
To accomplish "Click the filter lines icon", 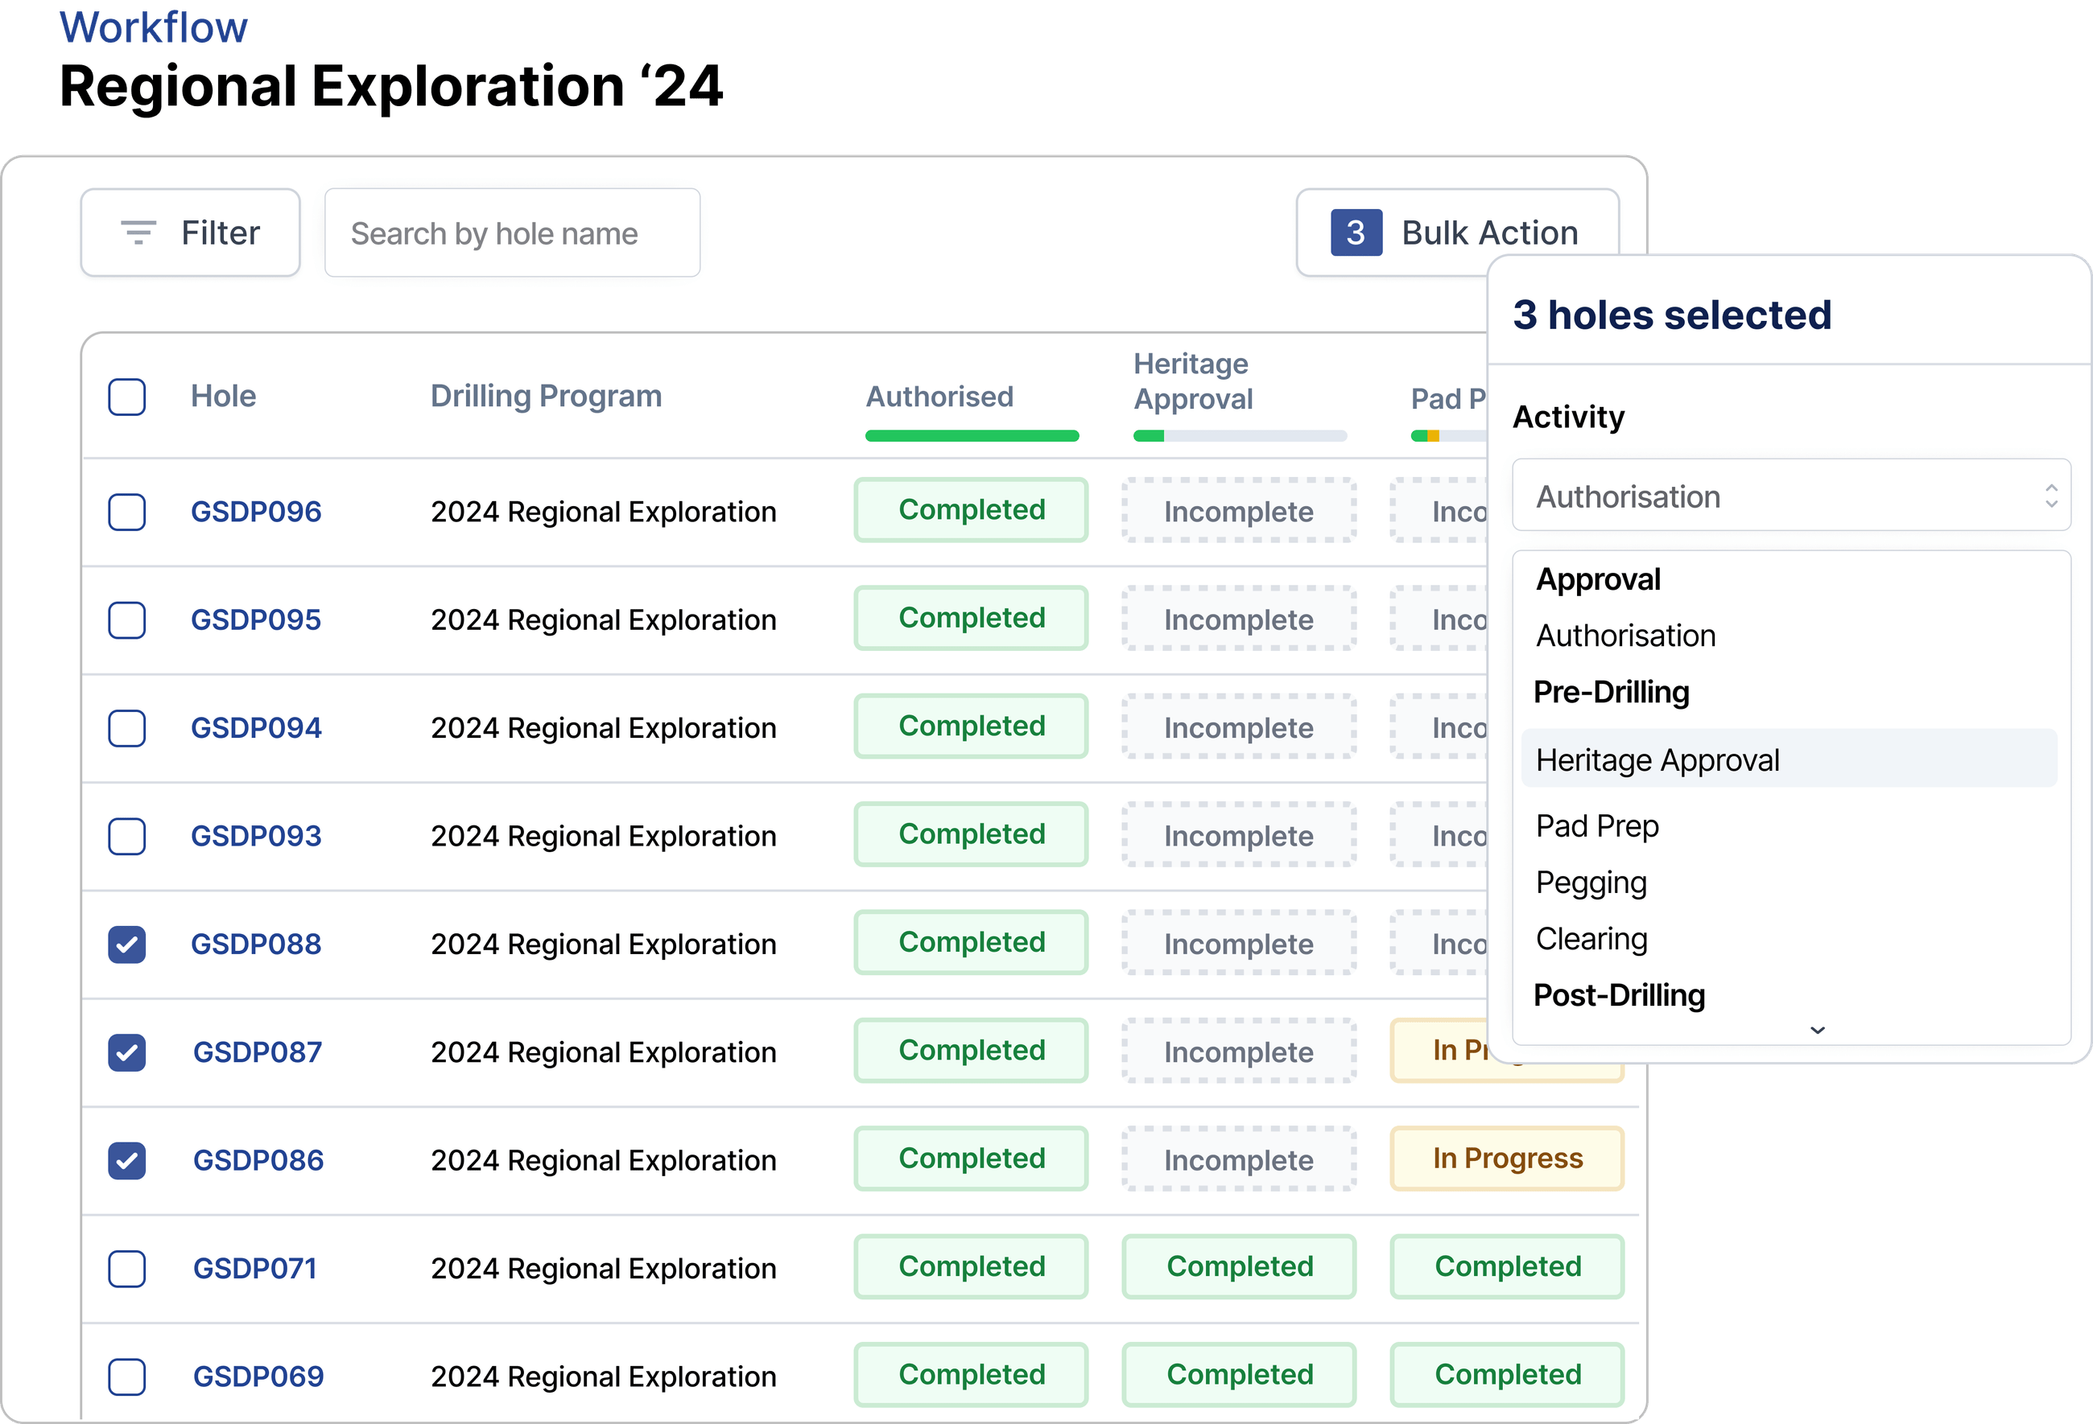I will tap(138, 233).
